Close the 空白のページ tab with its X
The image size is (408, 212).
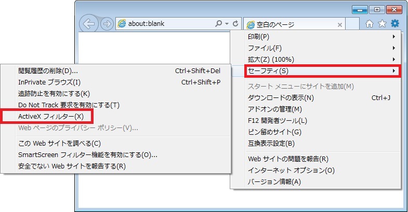pos(339,25)
